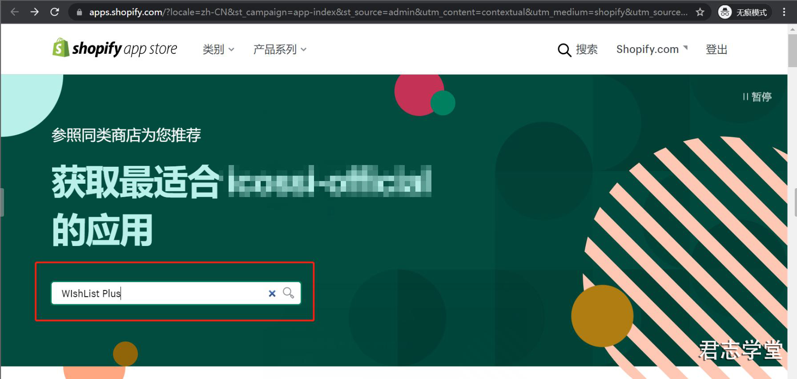This screenshot has width=797, height=379.
Task: Click scrollbar up arrow
Action: (792, 28)
